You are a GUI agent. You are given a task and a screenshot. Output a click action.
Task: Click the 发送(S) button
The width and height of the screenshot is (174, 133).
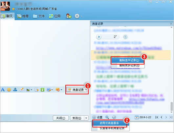click(x=77, y=118)
